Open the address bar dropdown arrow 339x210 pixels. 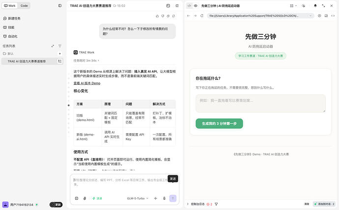click(311, 16)
